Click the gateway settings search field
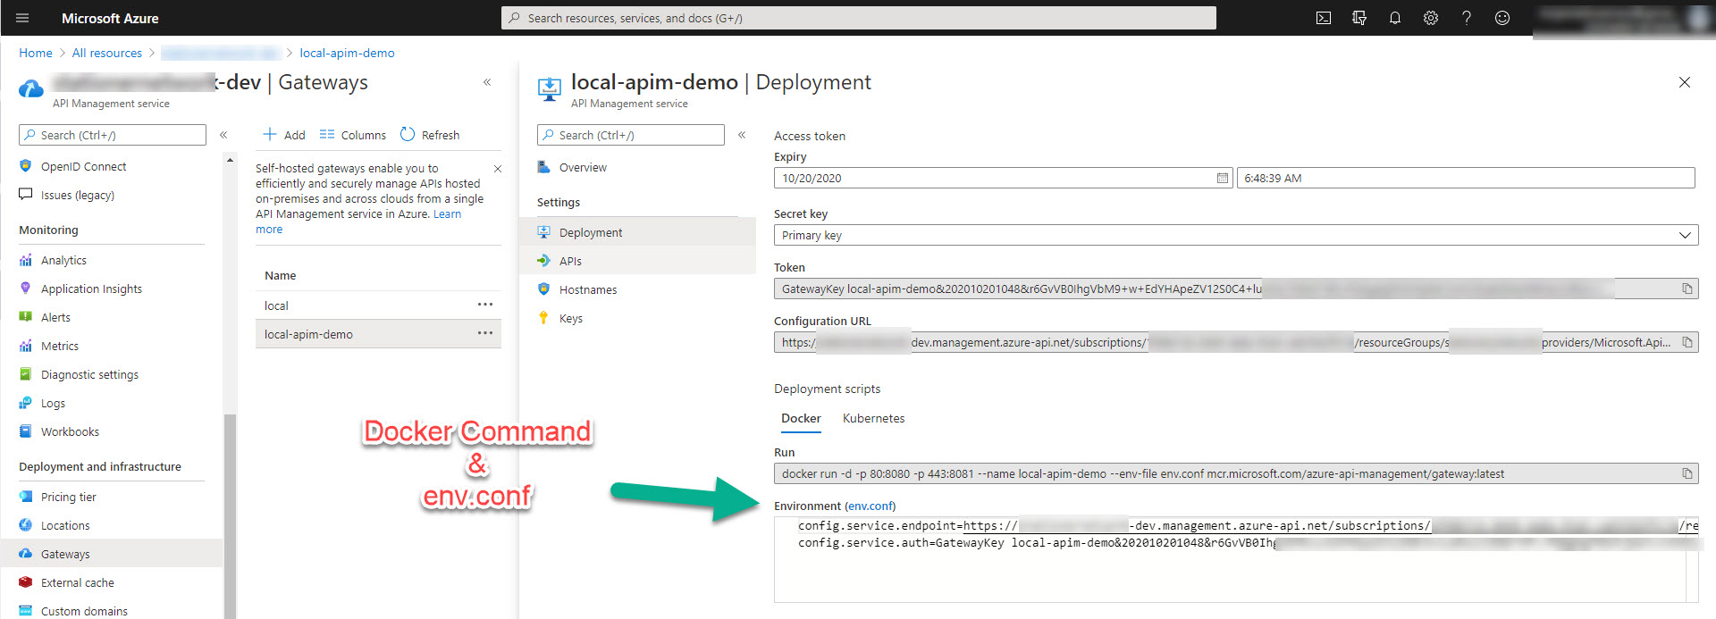 coord(631,135)
